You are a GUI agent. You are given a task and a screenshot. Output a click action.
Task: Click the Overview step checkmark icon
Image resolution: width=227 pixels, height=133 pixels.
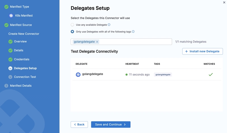[x=10, y=41]
